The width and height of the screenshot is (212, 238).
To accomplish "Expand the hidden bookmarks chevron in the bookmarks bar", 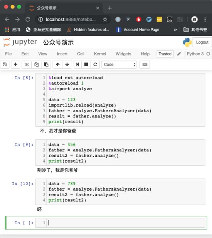I will [x=175, y=30].
